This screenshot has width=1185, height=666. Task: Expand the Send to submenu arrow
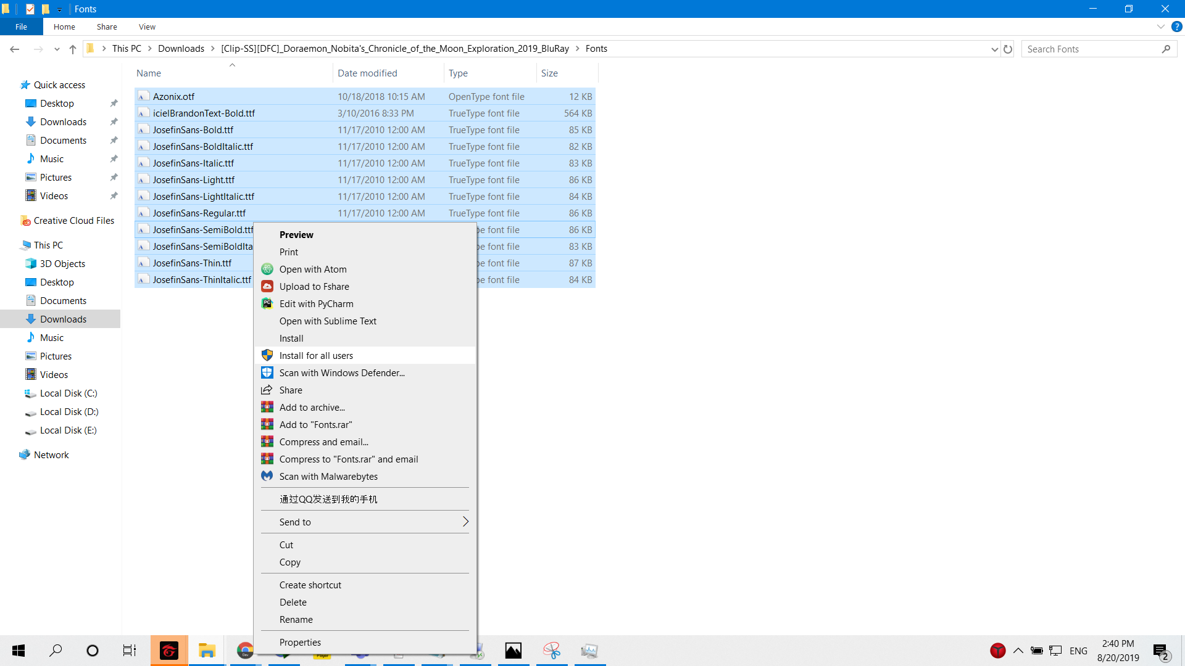click(x=465, y=522)
